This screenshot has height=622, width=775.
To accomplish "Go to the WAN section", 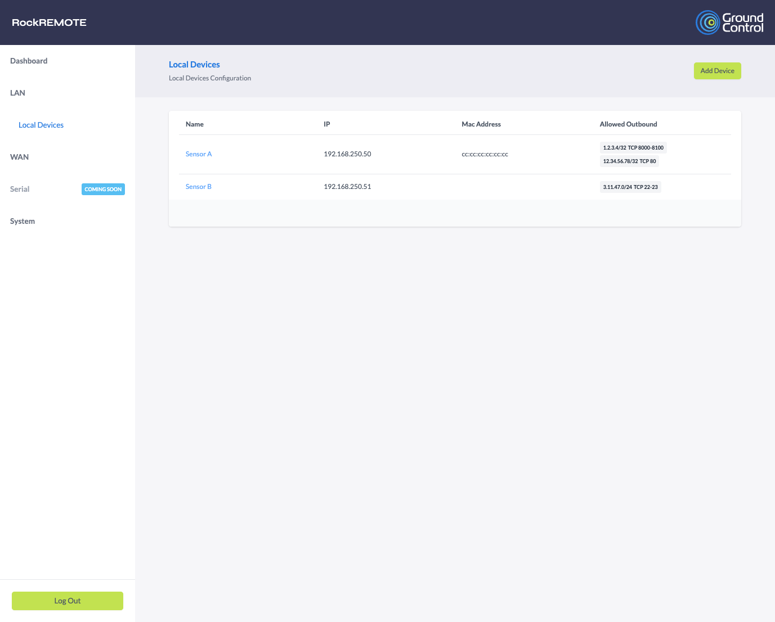I will click(19, 157).
